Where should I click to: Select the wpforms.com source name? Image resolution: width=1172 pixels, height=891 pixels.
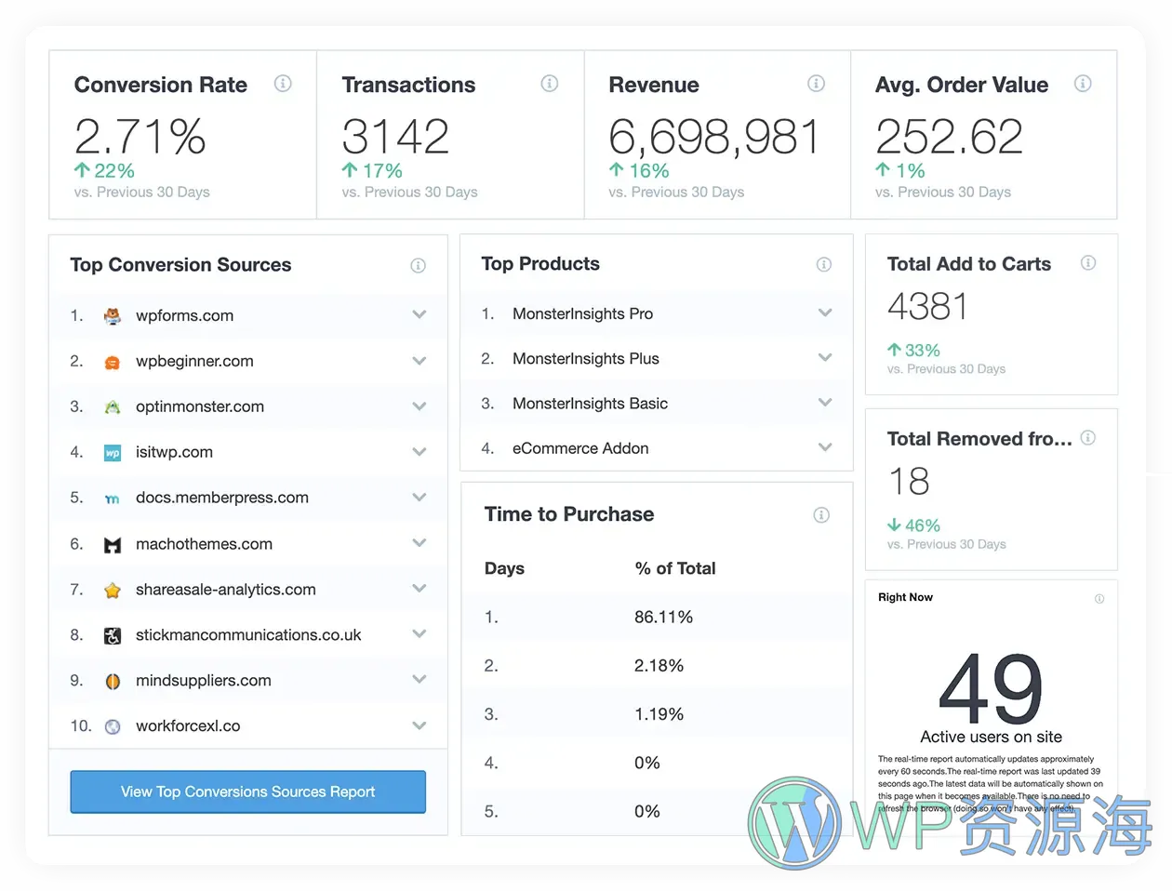tap(184, 315)
